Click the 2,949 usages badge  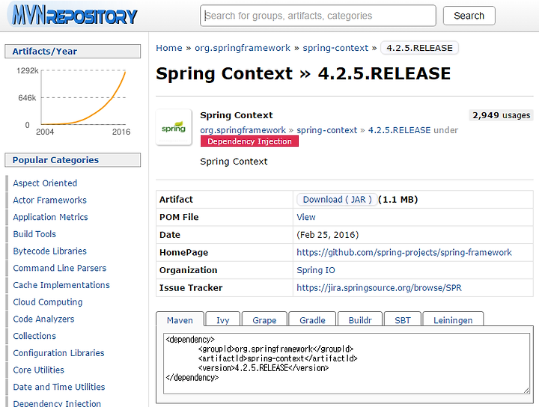(x=501, y=115)
